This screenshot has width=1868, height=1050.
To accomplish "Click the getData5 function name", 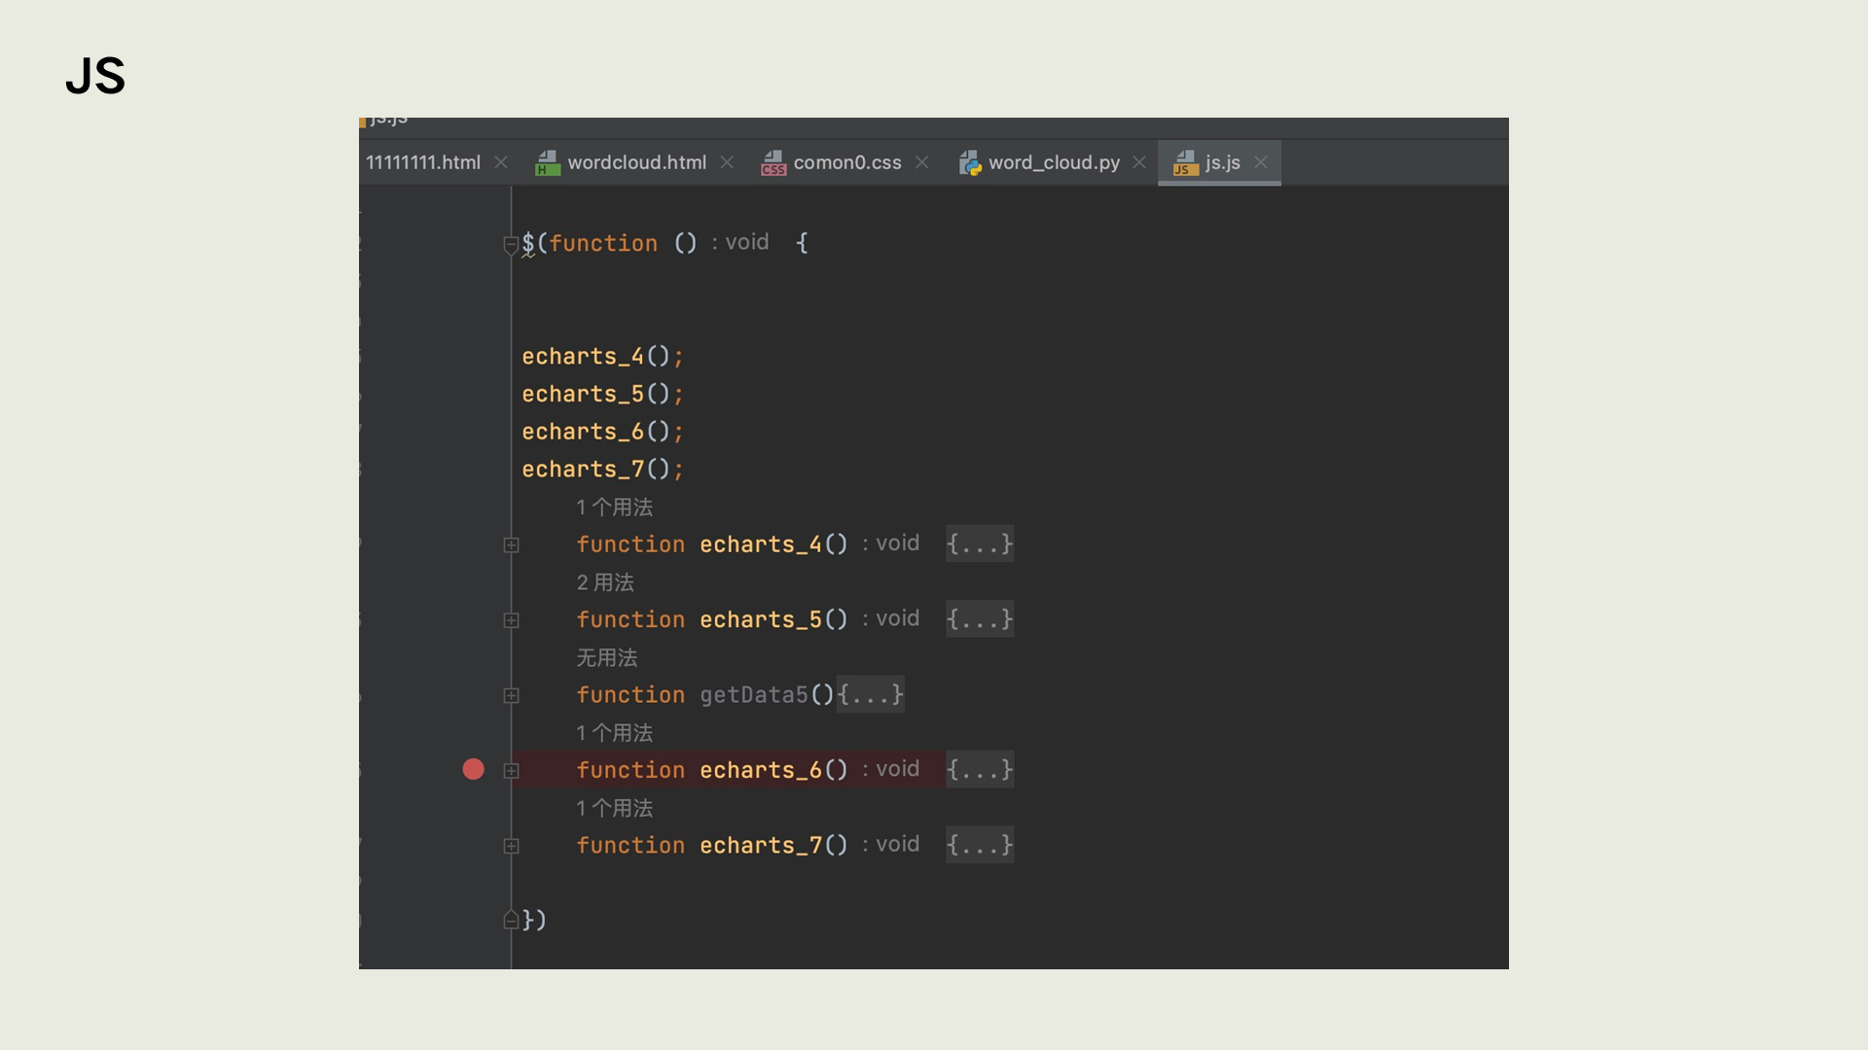I will [754, 695].
